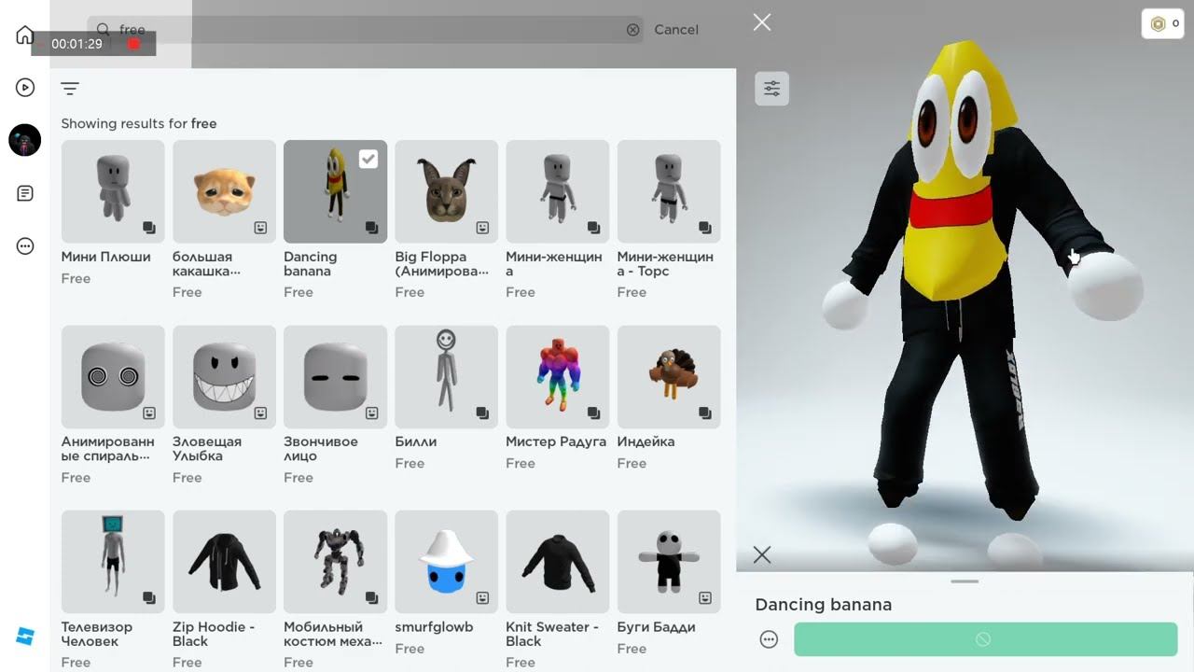Select the Мини-женщина thumbnail

click(x=557, y=191)
